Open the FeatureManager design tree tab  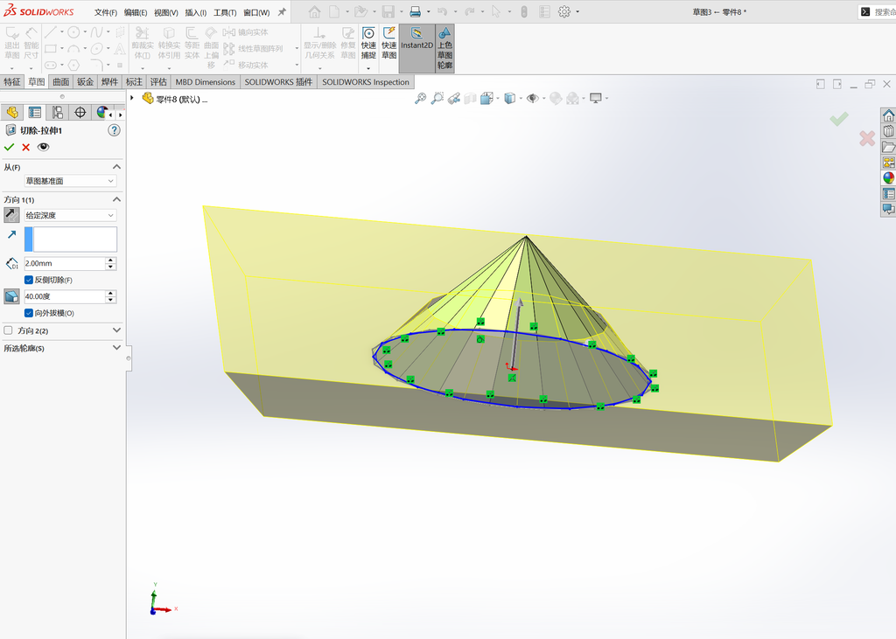pos(12,113)
